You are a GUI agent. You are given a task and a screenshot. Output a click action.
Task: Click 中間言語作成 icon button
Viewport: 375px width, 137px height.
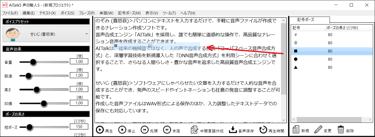pyautogui.click(x=207, y=130)
